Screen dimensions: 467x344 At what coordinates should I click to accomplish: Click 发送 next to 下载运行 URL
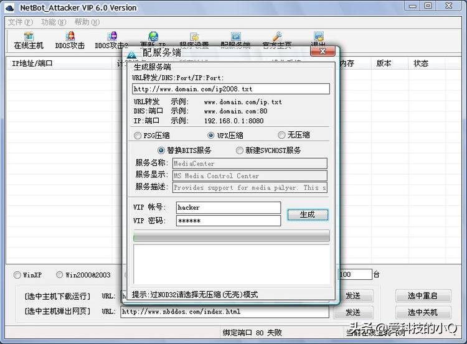coord(353,296)
